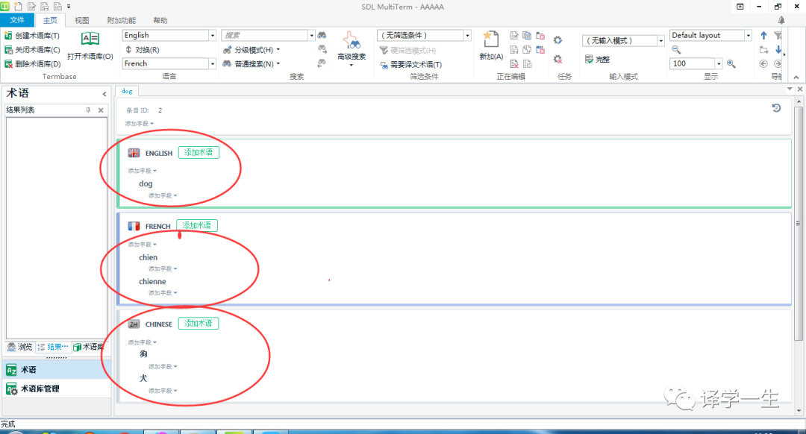Viewport: 806px width, 434px height.
Task: Click the back circle arrow in navigation group
Action: [x=763, y=63]
